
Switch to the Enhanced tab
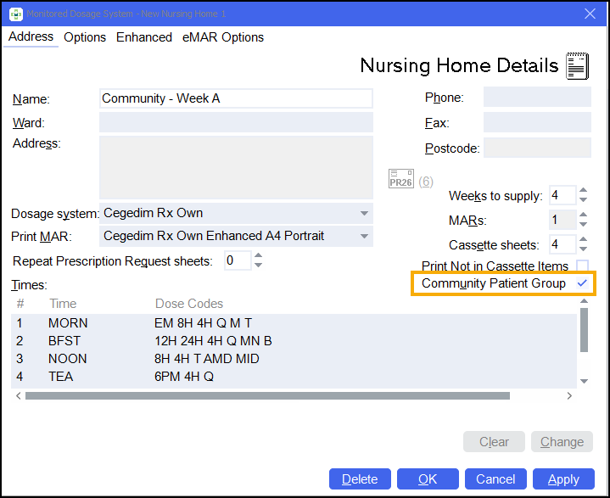pos(144,37)
